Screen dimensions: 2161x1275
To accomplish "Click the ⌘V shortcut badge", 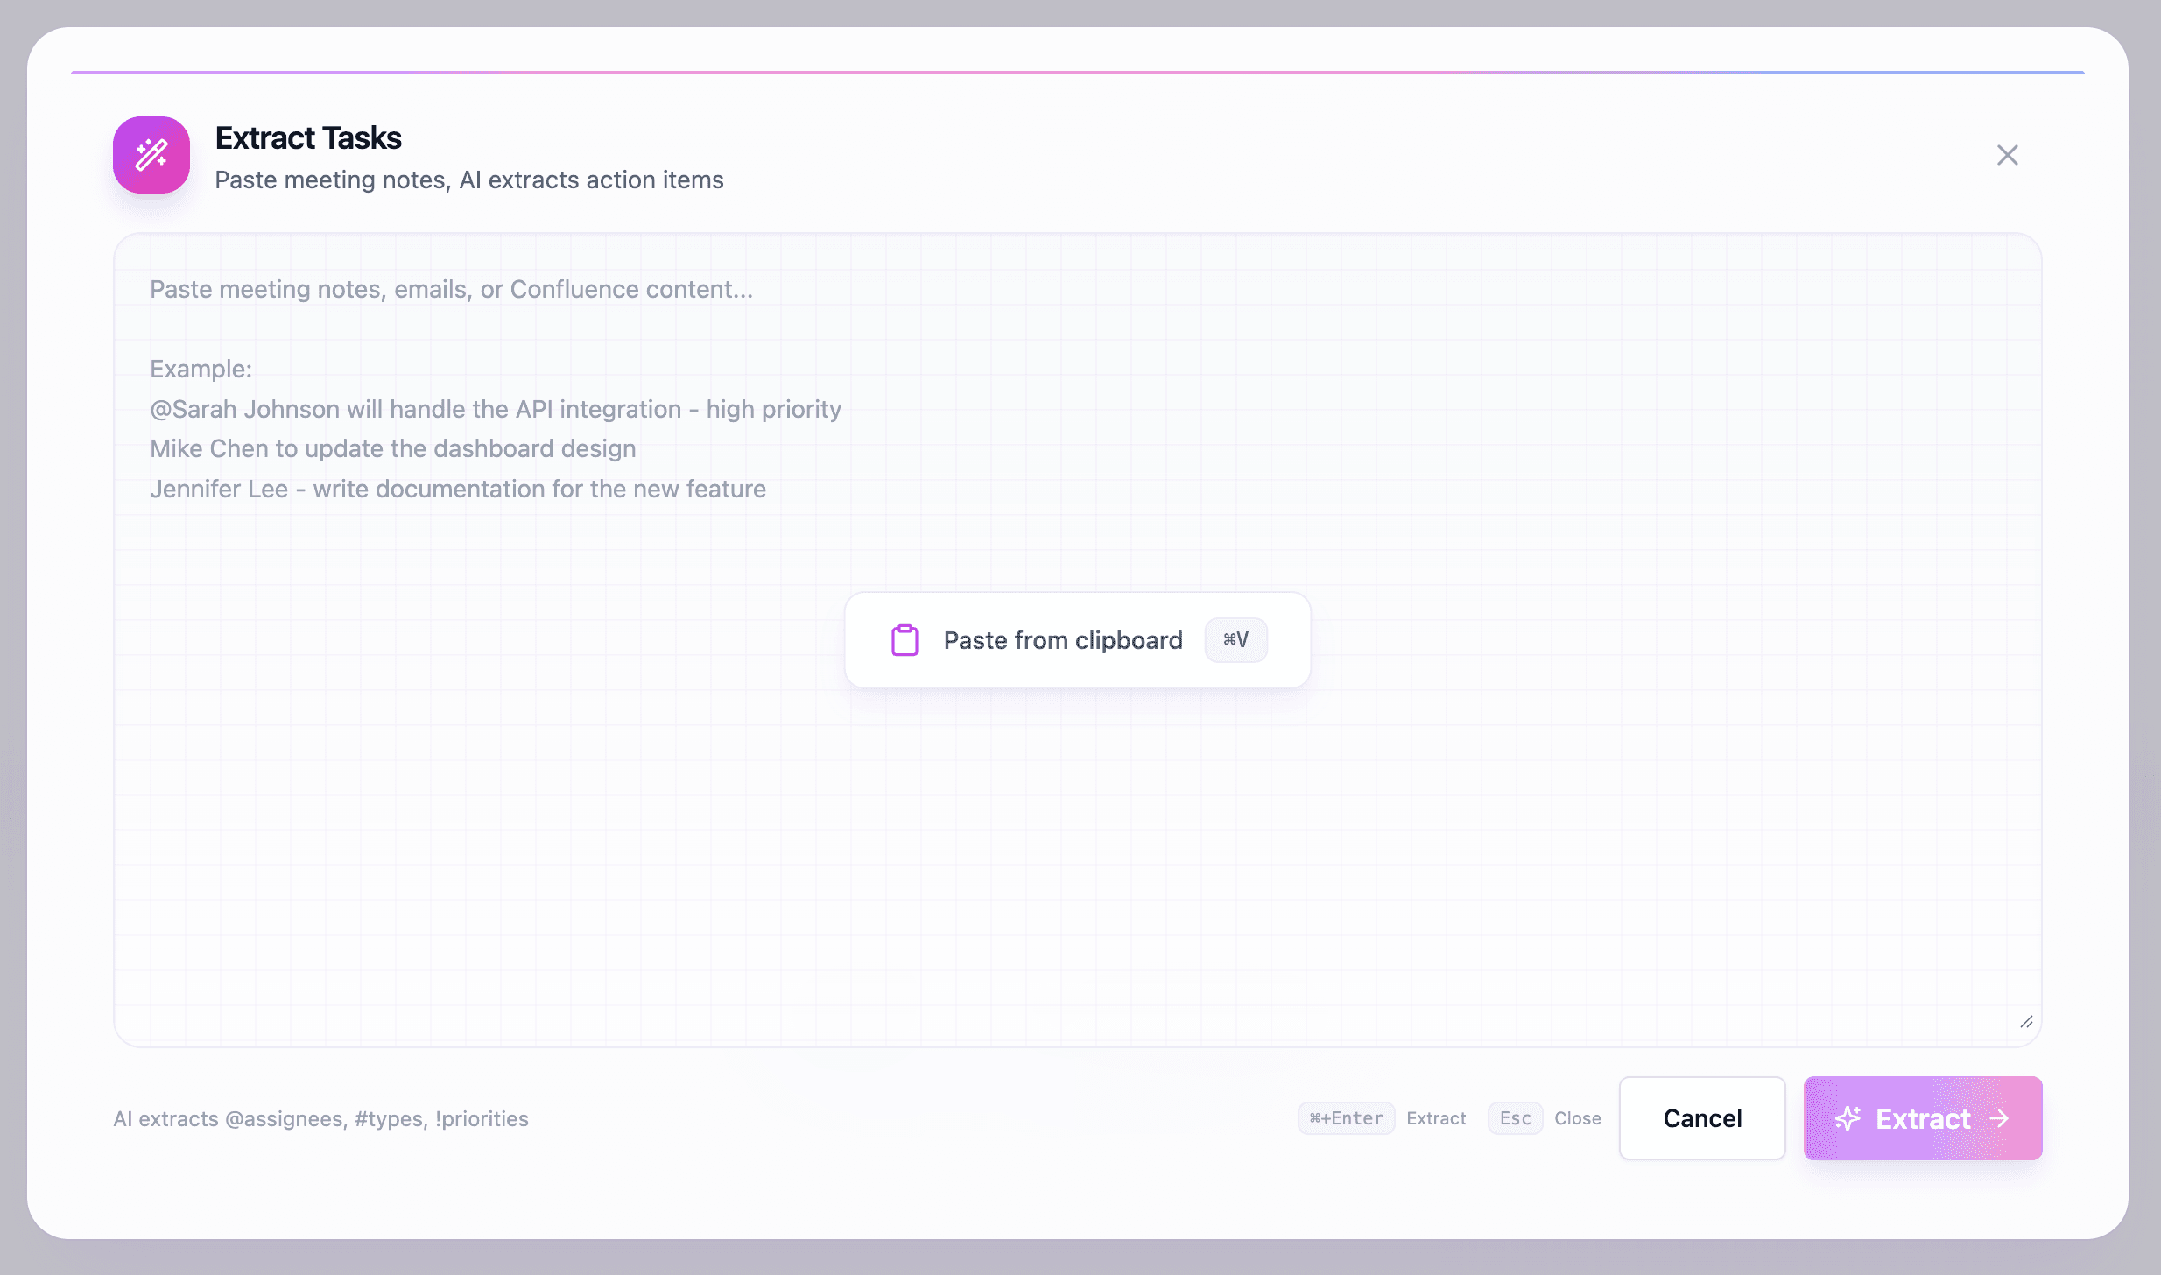I will pos(1235,639).
